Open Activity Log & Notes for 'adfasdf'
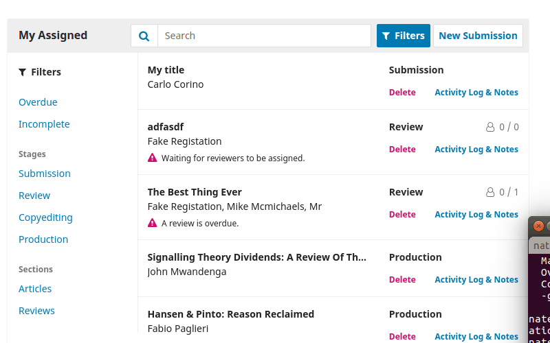The width and height of the screenshot is (550, 343). (x=476, y=150)
